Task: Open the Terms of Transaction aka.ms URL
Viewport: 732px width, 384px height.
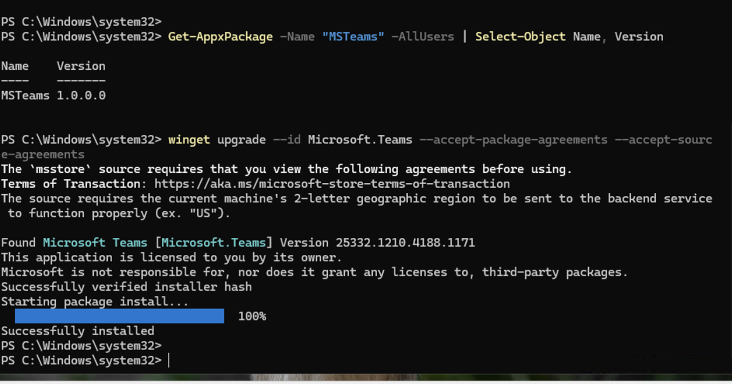Action: [x=332, y=184]
